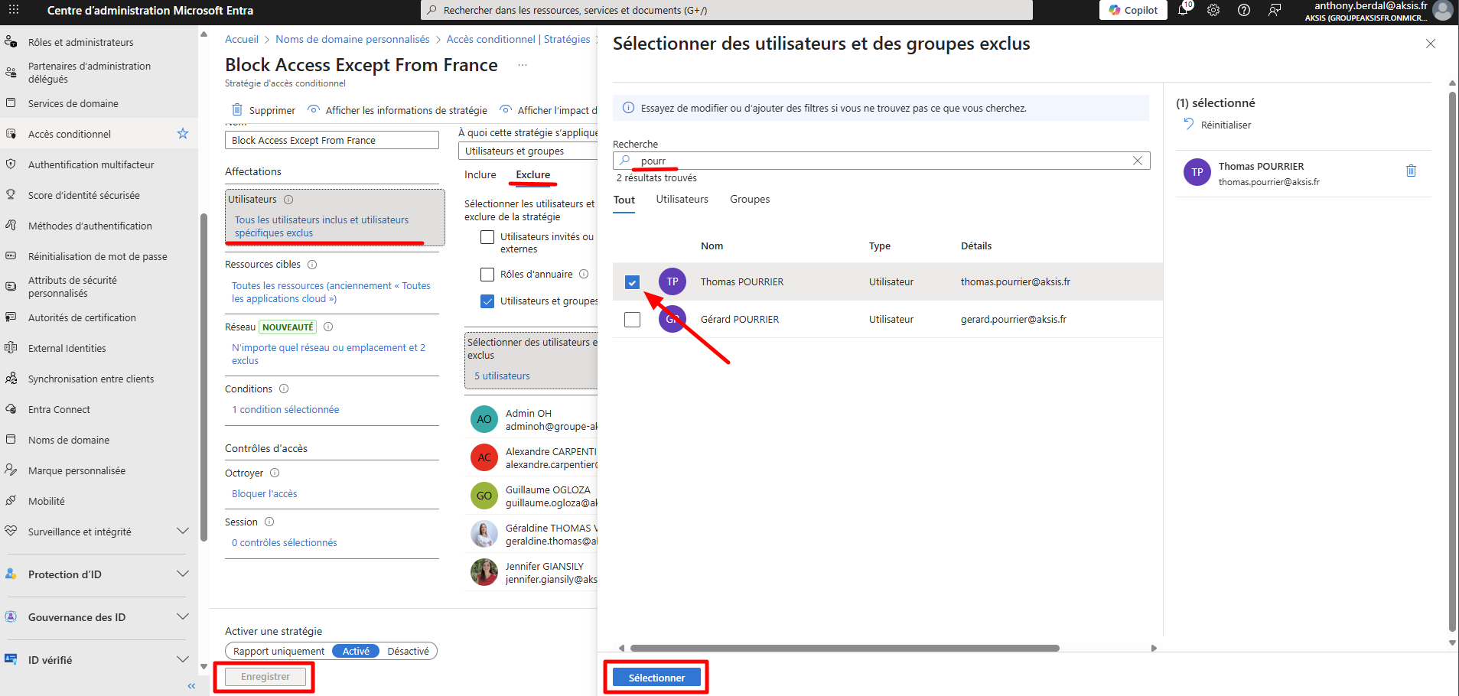1459x696 pixels.
Task: Open Réinitialisation de mot de passe
Action: tap(98, 256)
